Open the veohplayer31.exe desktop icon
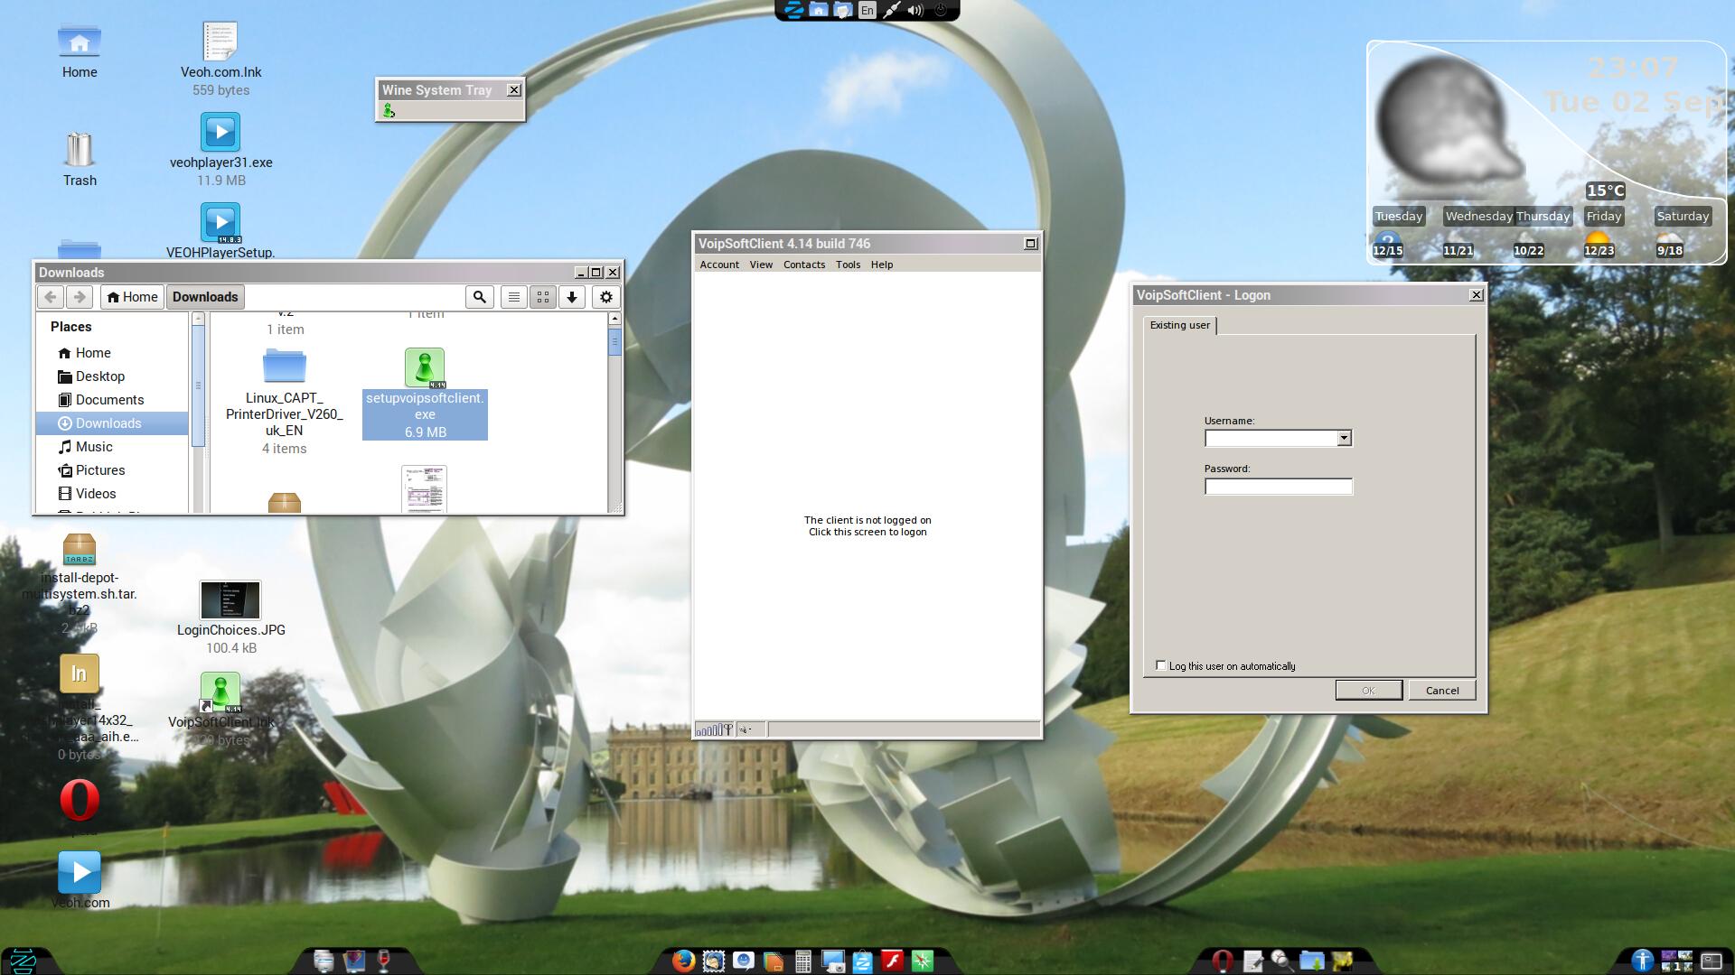Image resolution: width=1735 pixels, height=975 pixels. [x=220, y=133]
